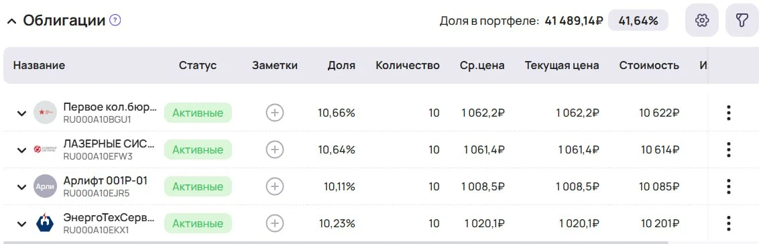The height and width of the screenshot is (244, 765).
Task: Add a note for Арлифт 001Р-01
Action: [275, 186]
